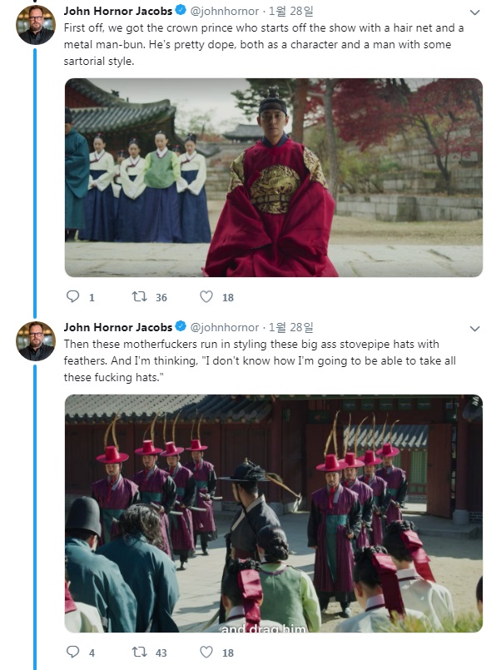
Task: Reply to the stovepipe hats tweet
Action: (72, 653)
